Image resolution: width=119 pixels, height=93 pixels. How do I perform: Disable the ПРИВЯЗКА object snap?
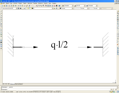coord(36,92)
